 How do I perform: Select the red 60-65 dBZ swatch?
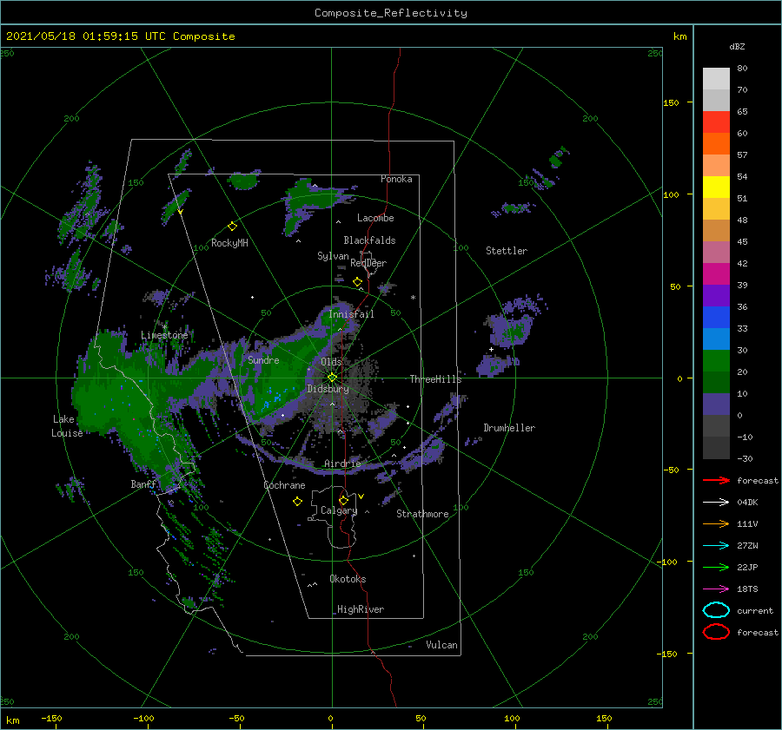click(716, 122)
